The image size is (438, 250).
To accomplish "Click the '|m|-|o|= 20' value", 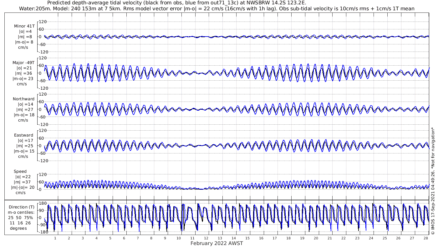I will 23,187.
